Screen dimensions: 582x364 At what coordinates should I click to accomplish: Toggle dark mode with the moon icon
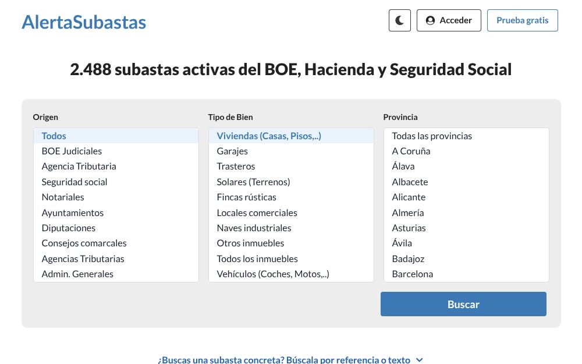(x=400, y=20)
